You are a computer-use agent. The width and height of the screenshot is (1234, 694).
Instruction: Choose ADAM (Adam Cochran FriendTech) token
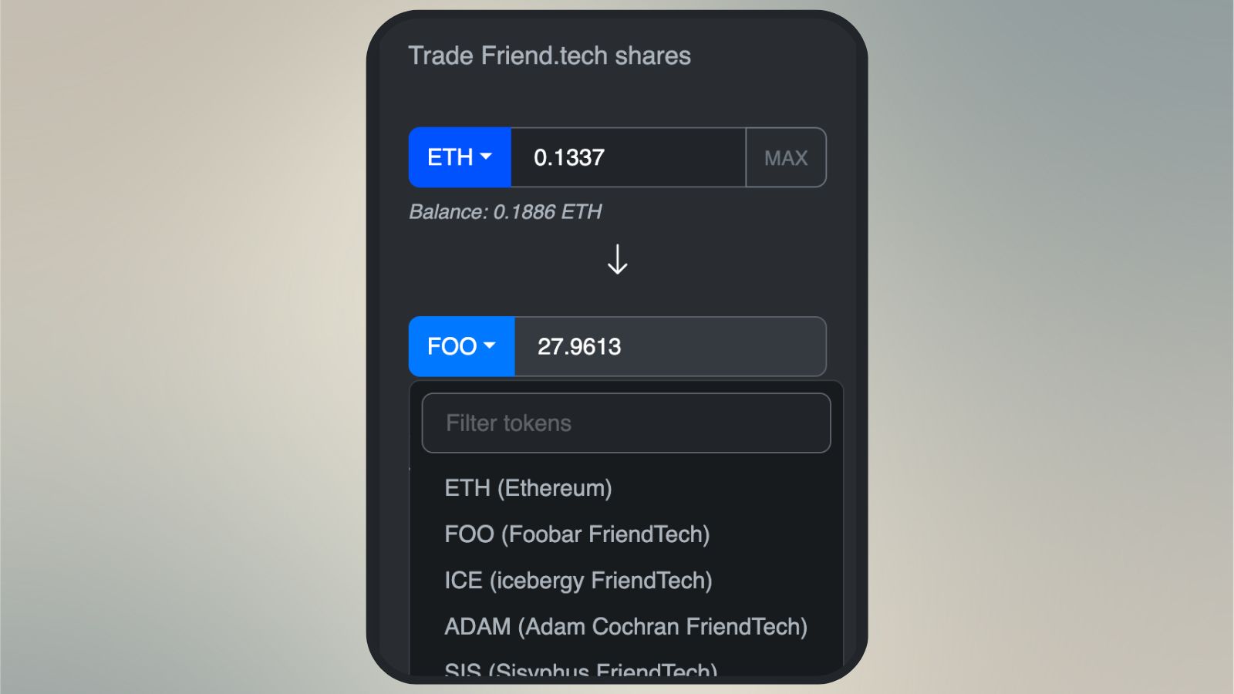click(x=626, y=626)
